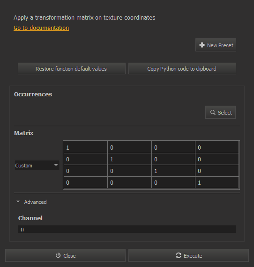The image size is (254, 267).
Task: Focus the Channel input field
Action: click(x=127, y=229)
